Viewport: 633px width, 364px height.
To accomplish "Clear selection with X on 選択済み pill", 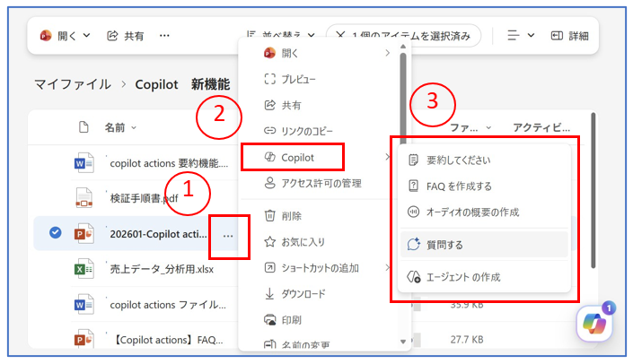I will pos(338,36).
